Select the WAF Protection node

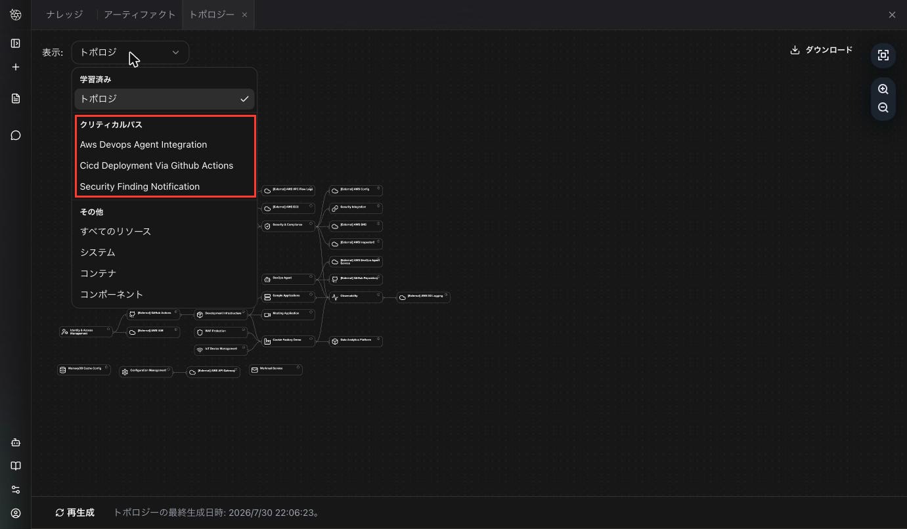221,332
